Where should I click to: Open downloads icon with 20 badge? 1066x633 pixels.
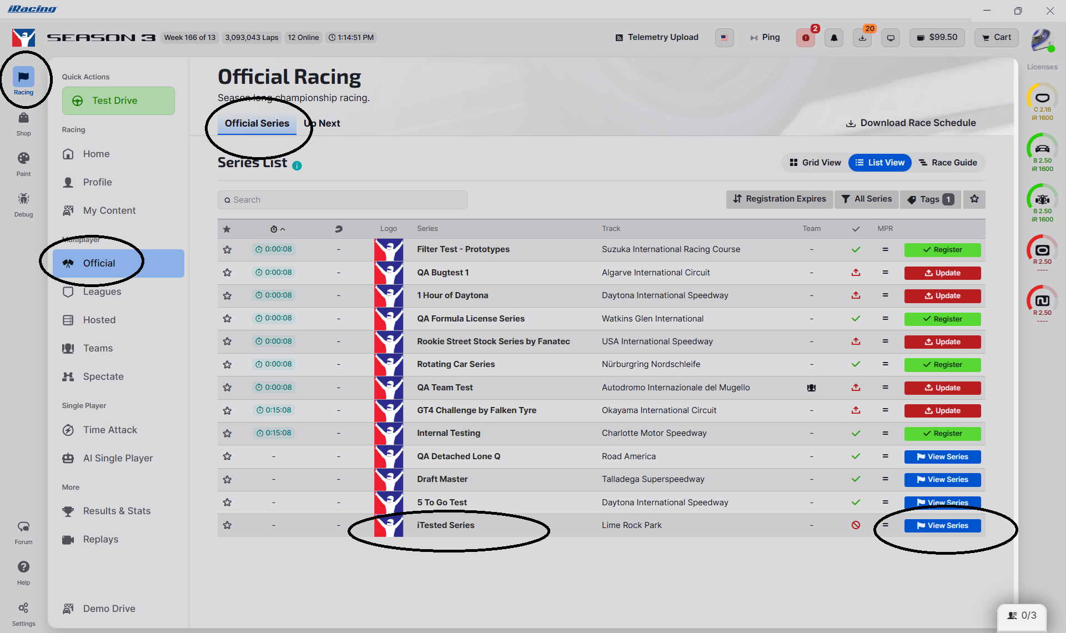(862, 38)
